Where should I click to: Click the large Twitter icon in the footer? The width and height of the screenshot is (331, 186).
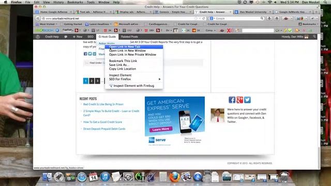247,100
